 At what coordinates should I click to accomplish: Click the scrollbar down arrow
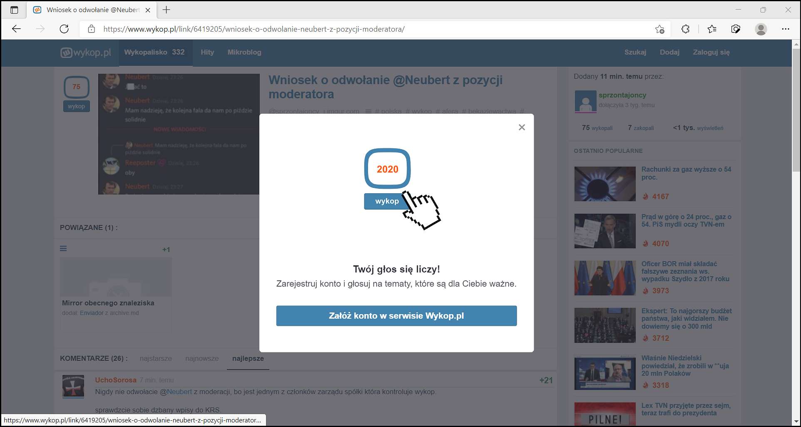(796, 421)
